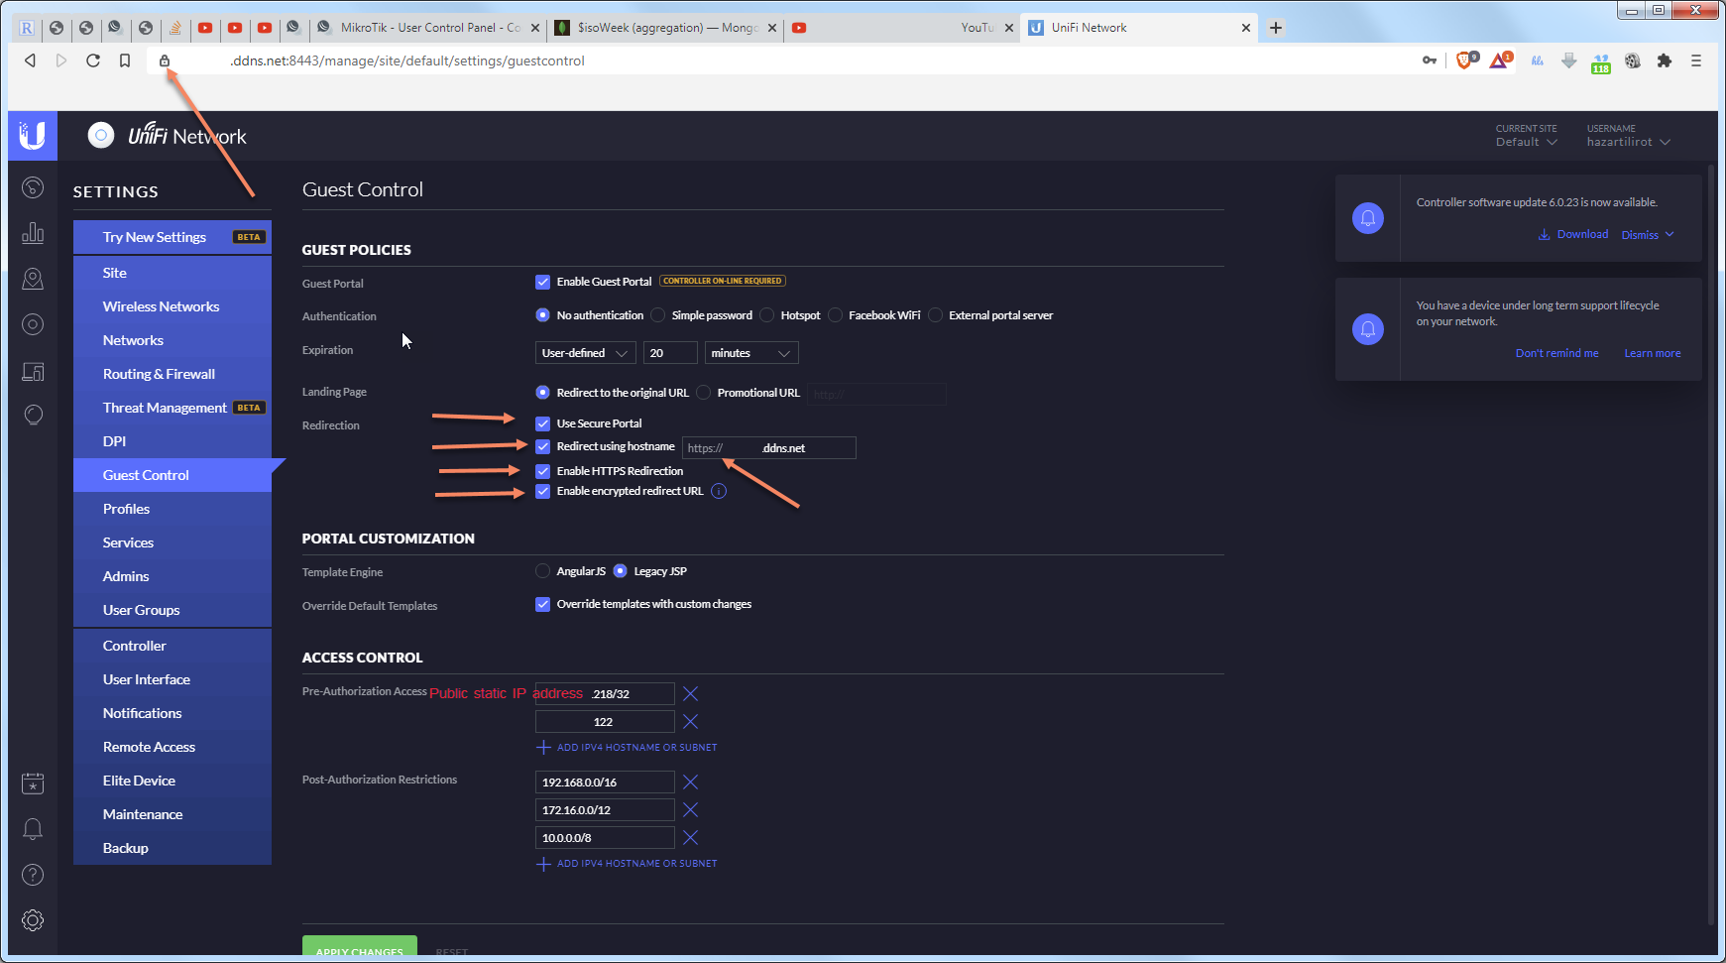The height and width of the screenshot is (963, 1726).
Task: Toggle the Redirect using hostname checkbox
Action: click(542, 446)
